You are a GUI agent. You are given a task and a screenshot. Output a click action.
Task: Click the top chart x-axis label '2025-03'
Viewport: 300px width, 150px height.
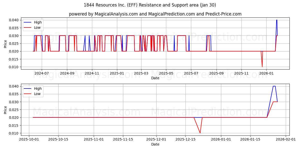pyautogui.click(x=141, y=73)
